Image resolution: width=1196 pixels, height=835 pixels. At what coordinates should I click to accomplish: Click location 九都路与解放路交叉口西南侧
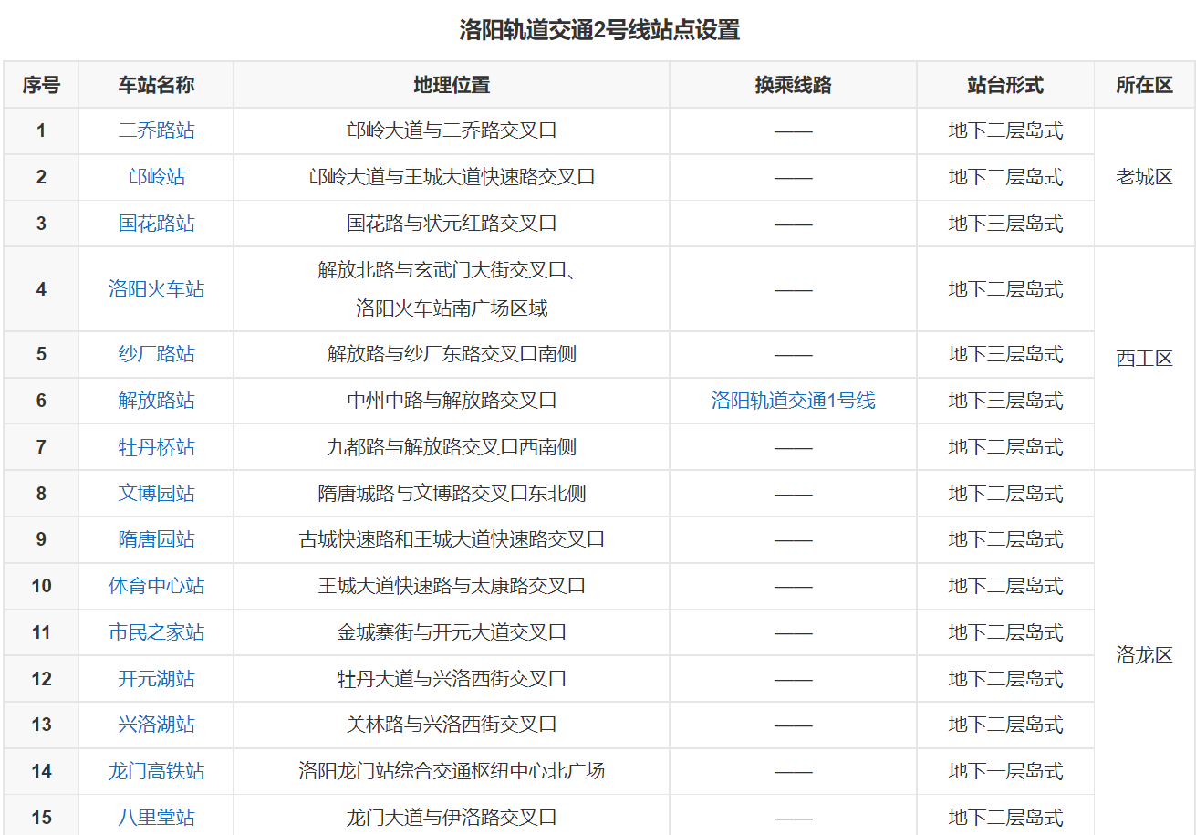click(x=452, y=447)
